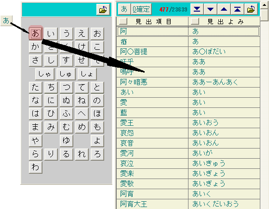Pick the わ kana key
Image resolution: width=269 pixels, height=209 pixels.
pos(36,167)
